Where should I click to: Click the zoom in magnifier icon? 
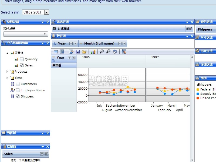point(102,52)
